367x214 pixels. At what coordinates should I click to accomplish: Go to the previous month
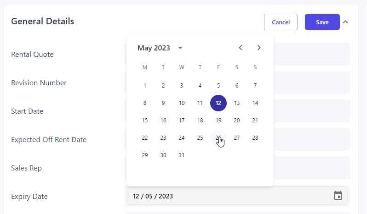(241, 48)
